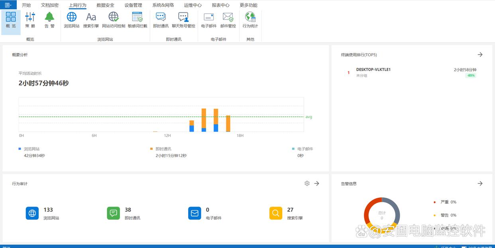Switch to the 数据安全 tab
Screen dimensions: 495x248
105,5
